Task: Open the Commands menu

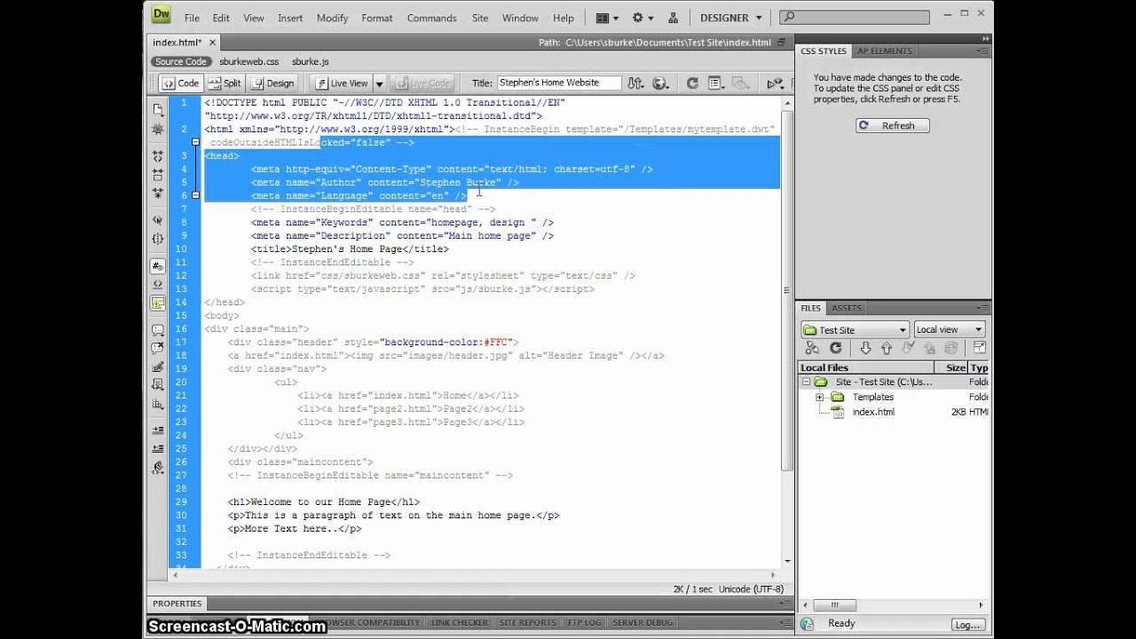Action: [x=432, y=18]
